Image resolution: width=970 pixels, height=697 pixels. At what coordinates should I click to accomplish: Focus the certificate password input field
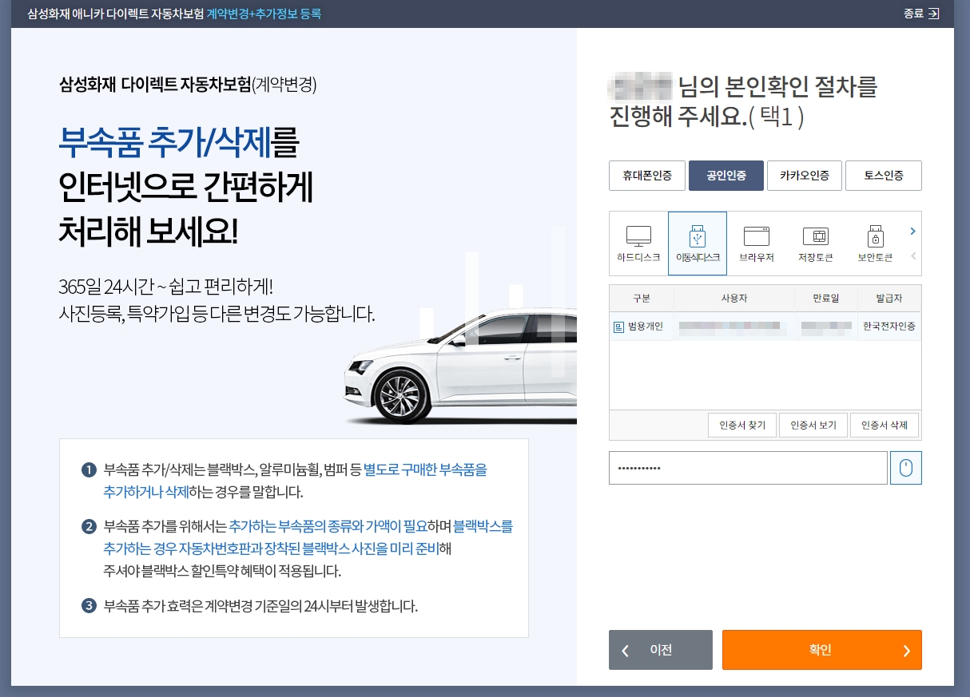click(x=748, y=468)
